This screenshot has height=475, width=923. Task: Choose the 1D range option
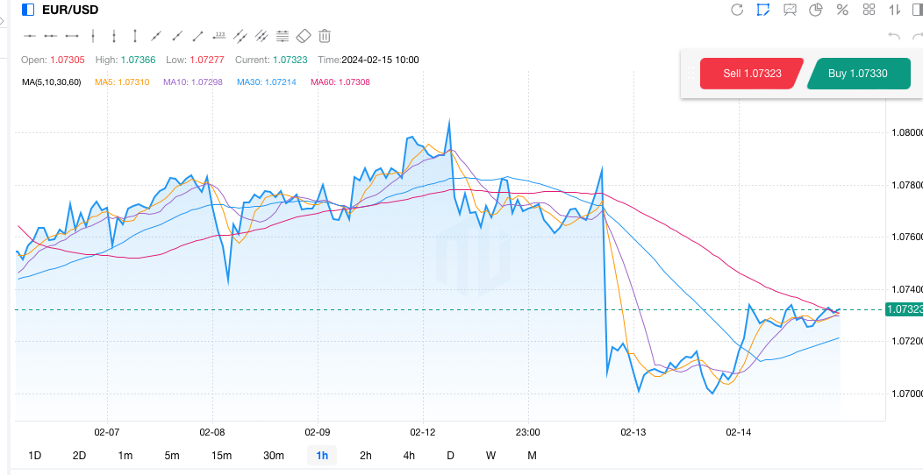coord(35,455)
